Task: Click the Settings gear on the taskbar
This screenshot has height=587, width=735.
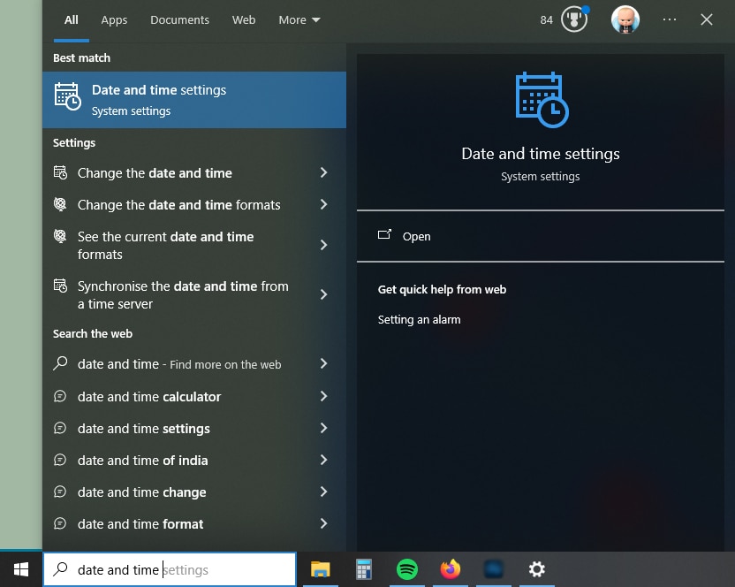Action: pyautogui.click(x=536, y=570)
